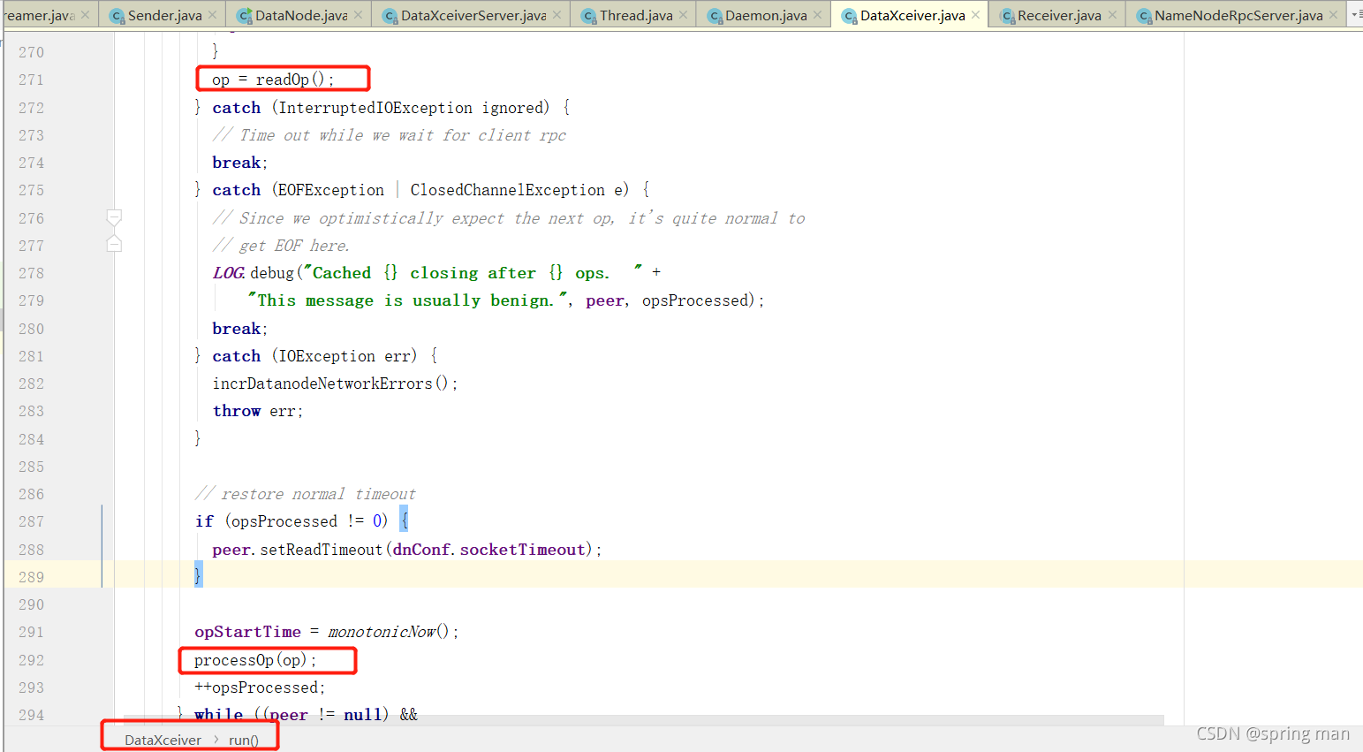Click the opStartTime variable
Screen dimensions: 1363x752
[247, 632]
